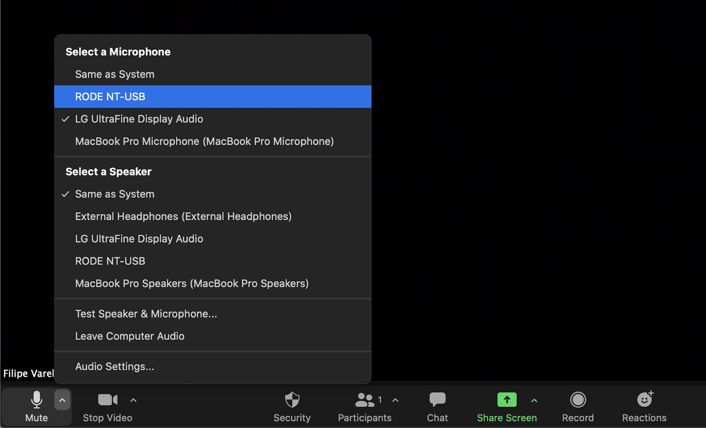Click Leave Computer Audio

coord(130,336)
